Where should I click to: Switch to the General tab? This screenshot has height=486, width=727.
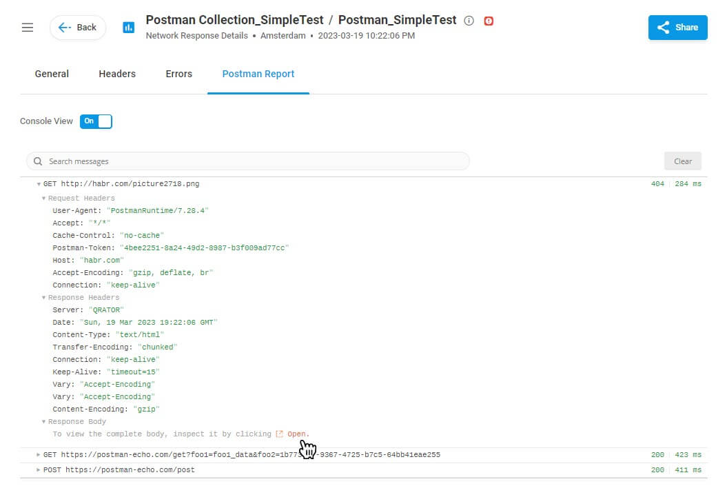coord(52,74)
